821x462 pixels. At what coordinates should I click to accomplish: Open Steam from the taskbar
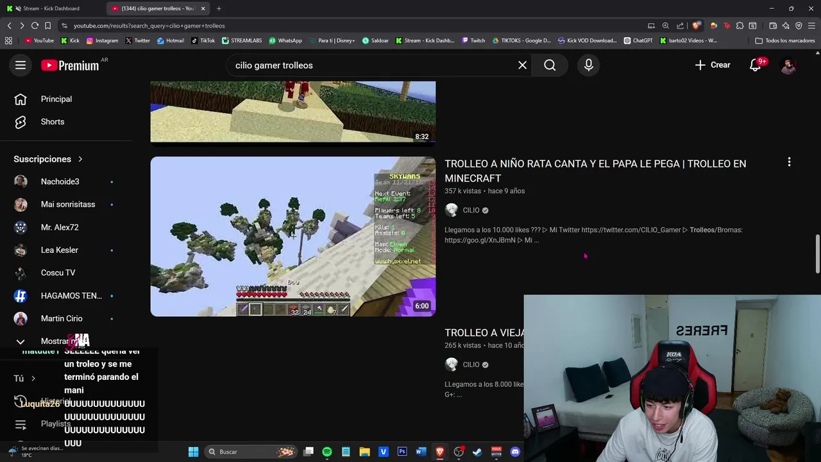477,452
